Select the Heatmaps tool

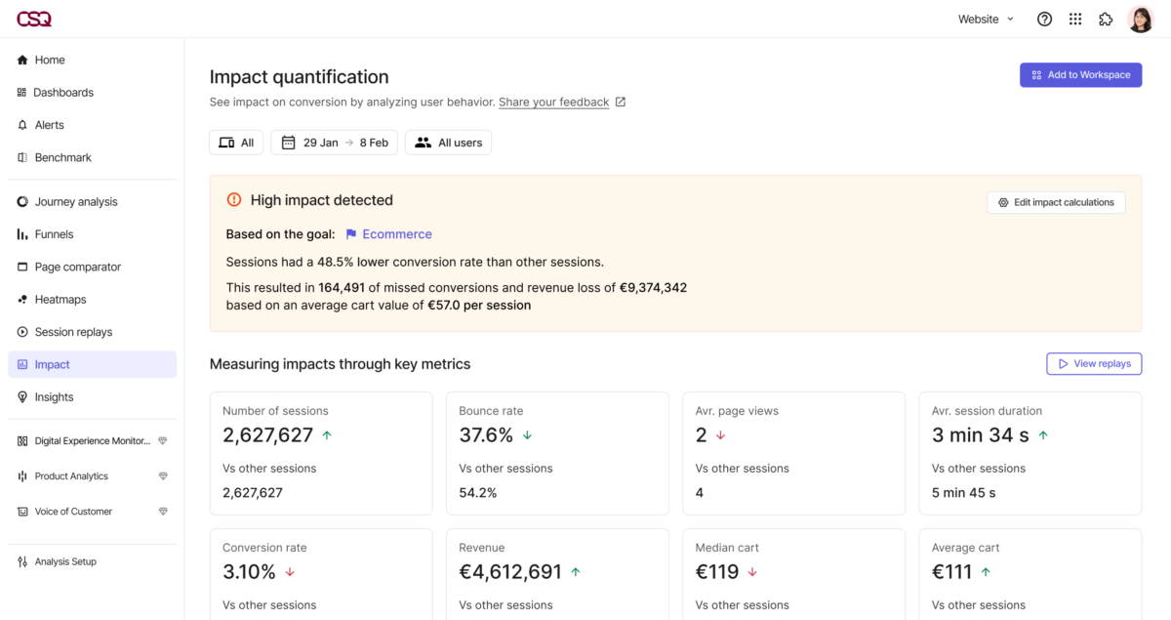(61, 299)
